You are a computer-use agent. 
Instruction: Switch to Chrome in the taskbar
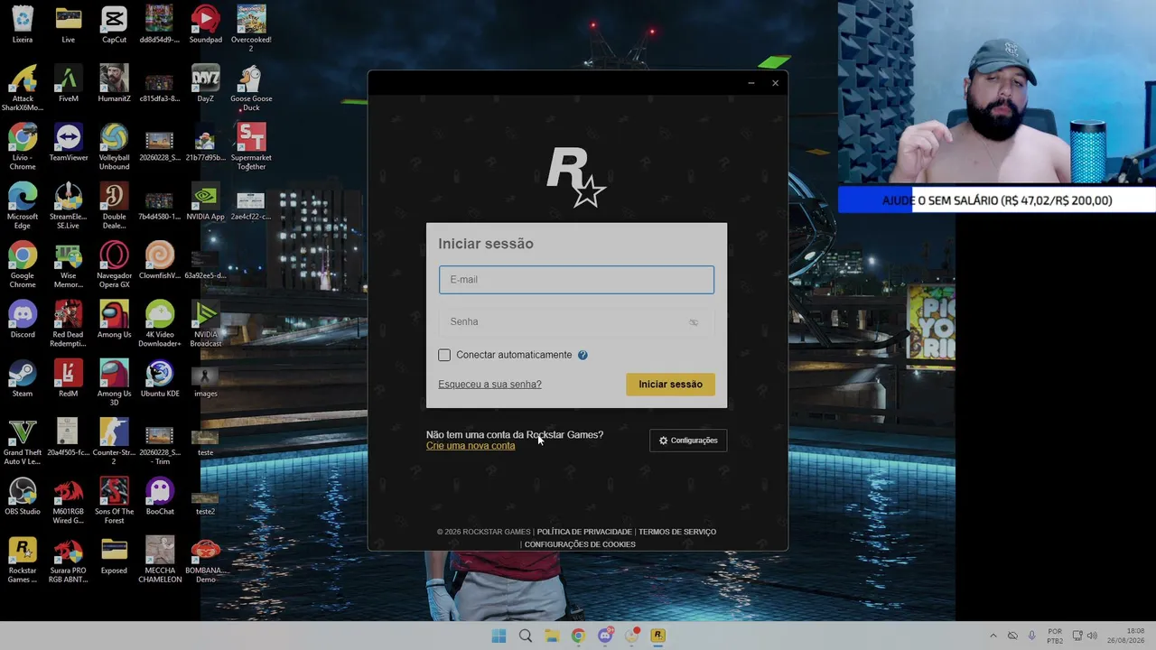click(x=578, y=636)
